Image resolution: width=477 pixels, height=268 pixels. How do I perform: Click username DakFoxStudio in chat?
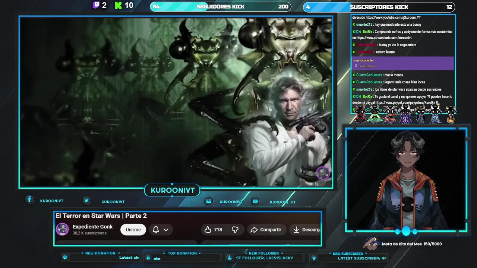(366, 45)
